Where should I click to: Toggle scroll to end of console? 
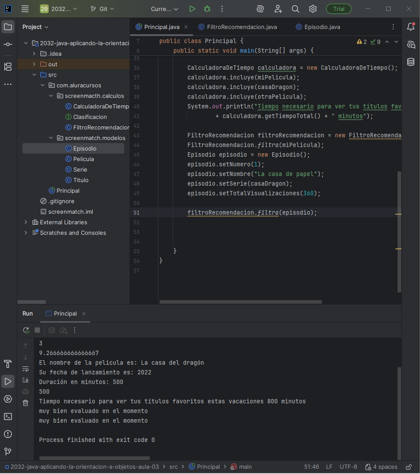tap(25, 380)
